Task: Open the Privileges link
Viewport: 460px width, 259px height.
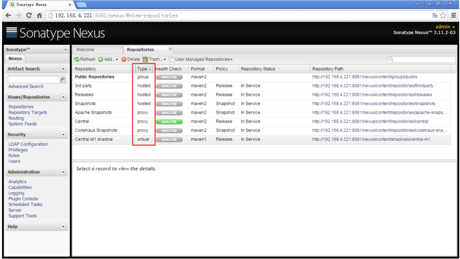Action: (18, 150)
